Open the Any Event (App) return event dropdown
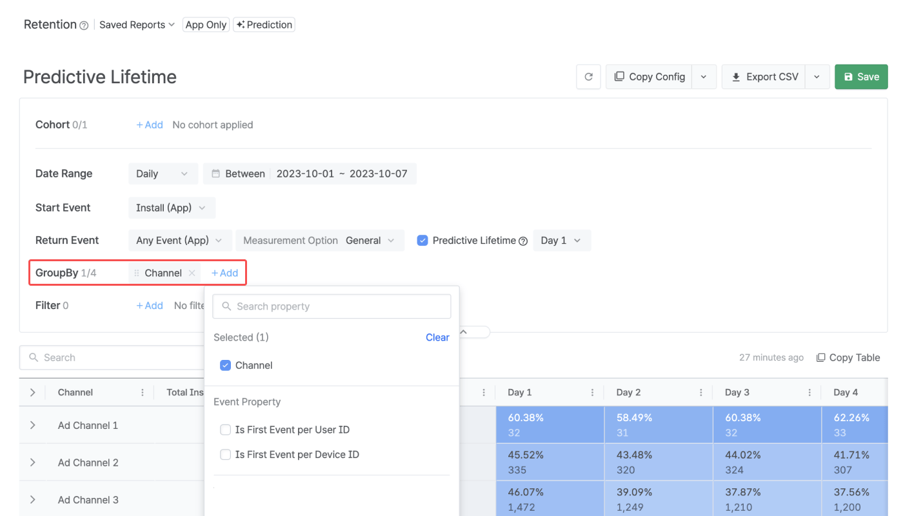Viewport: 903px width, 516px height. 180,241
